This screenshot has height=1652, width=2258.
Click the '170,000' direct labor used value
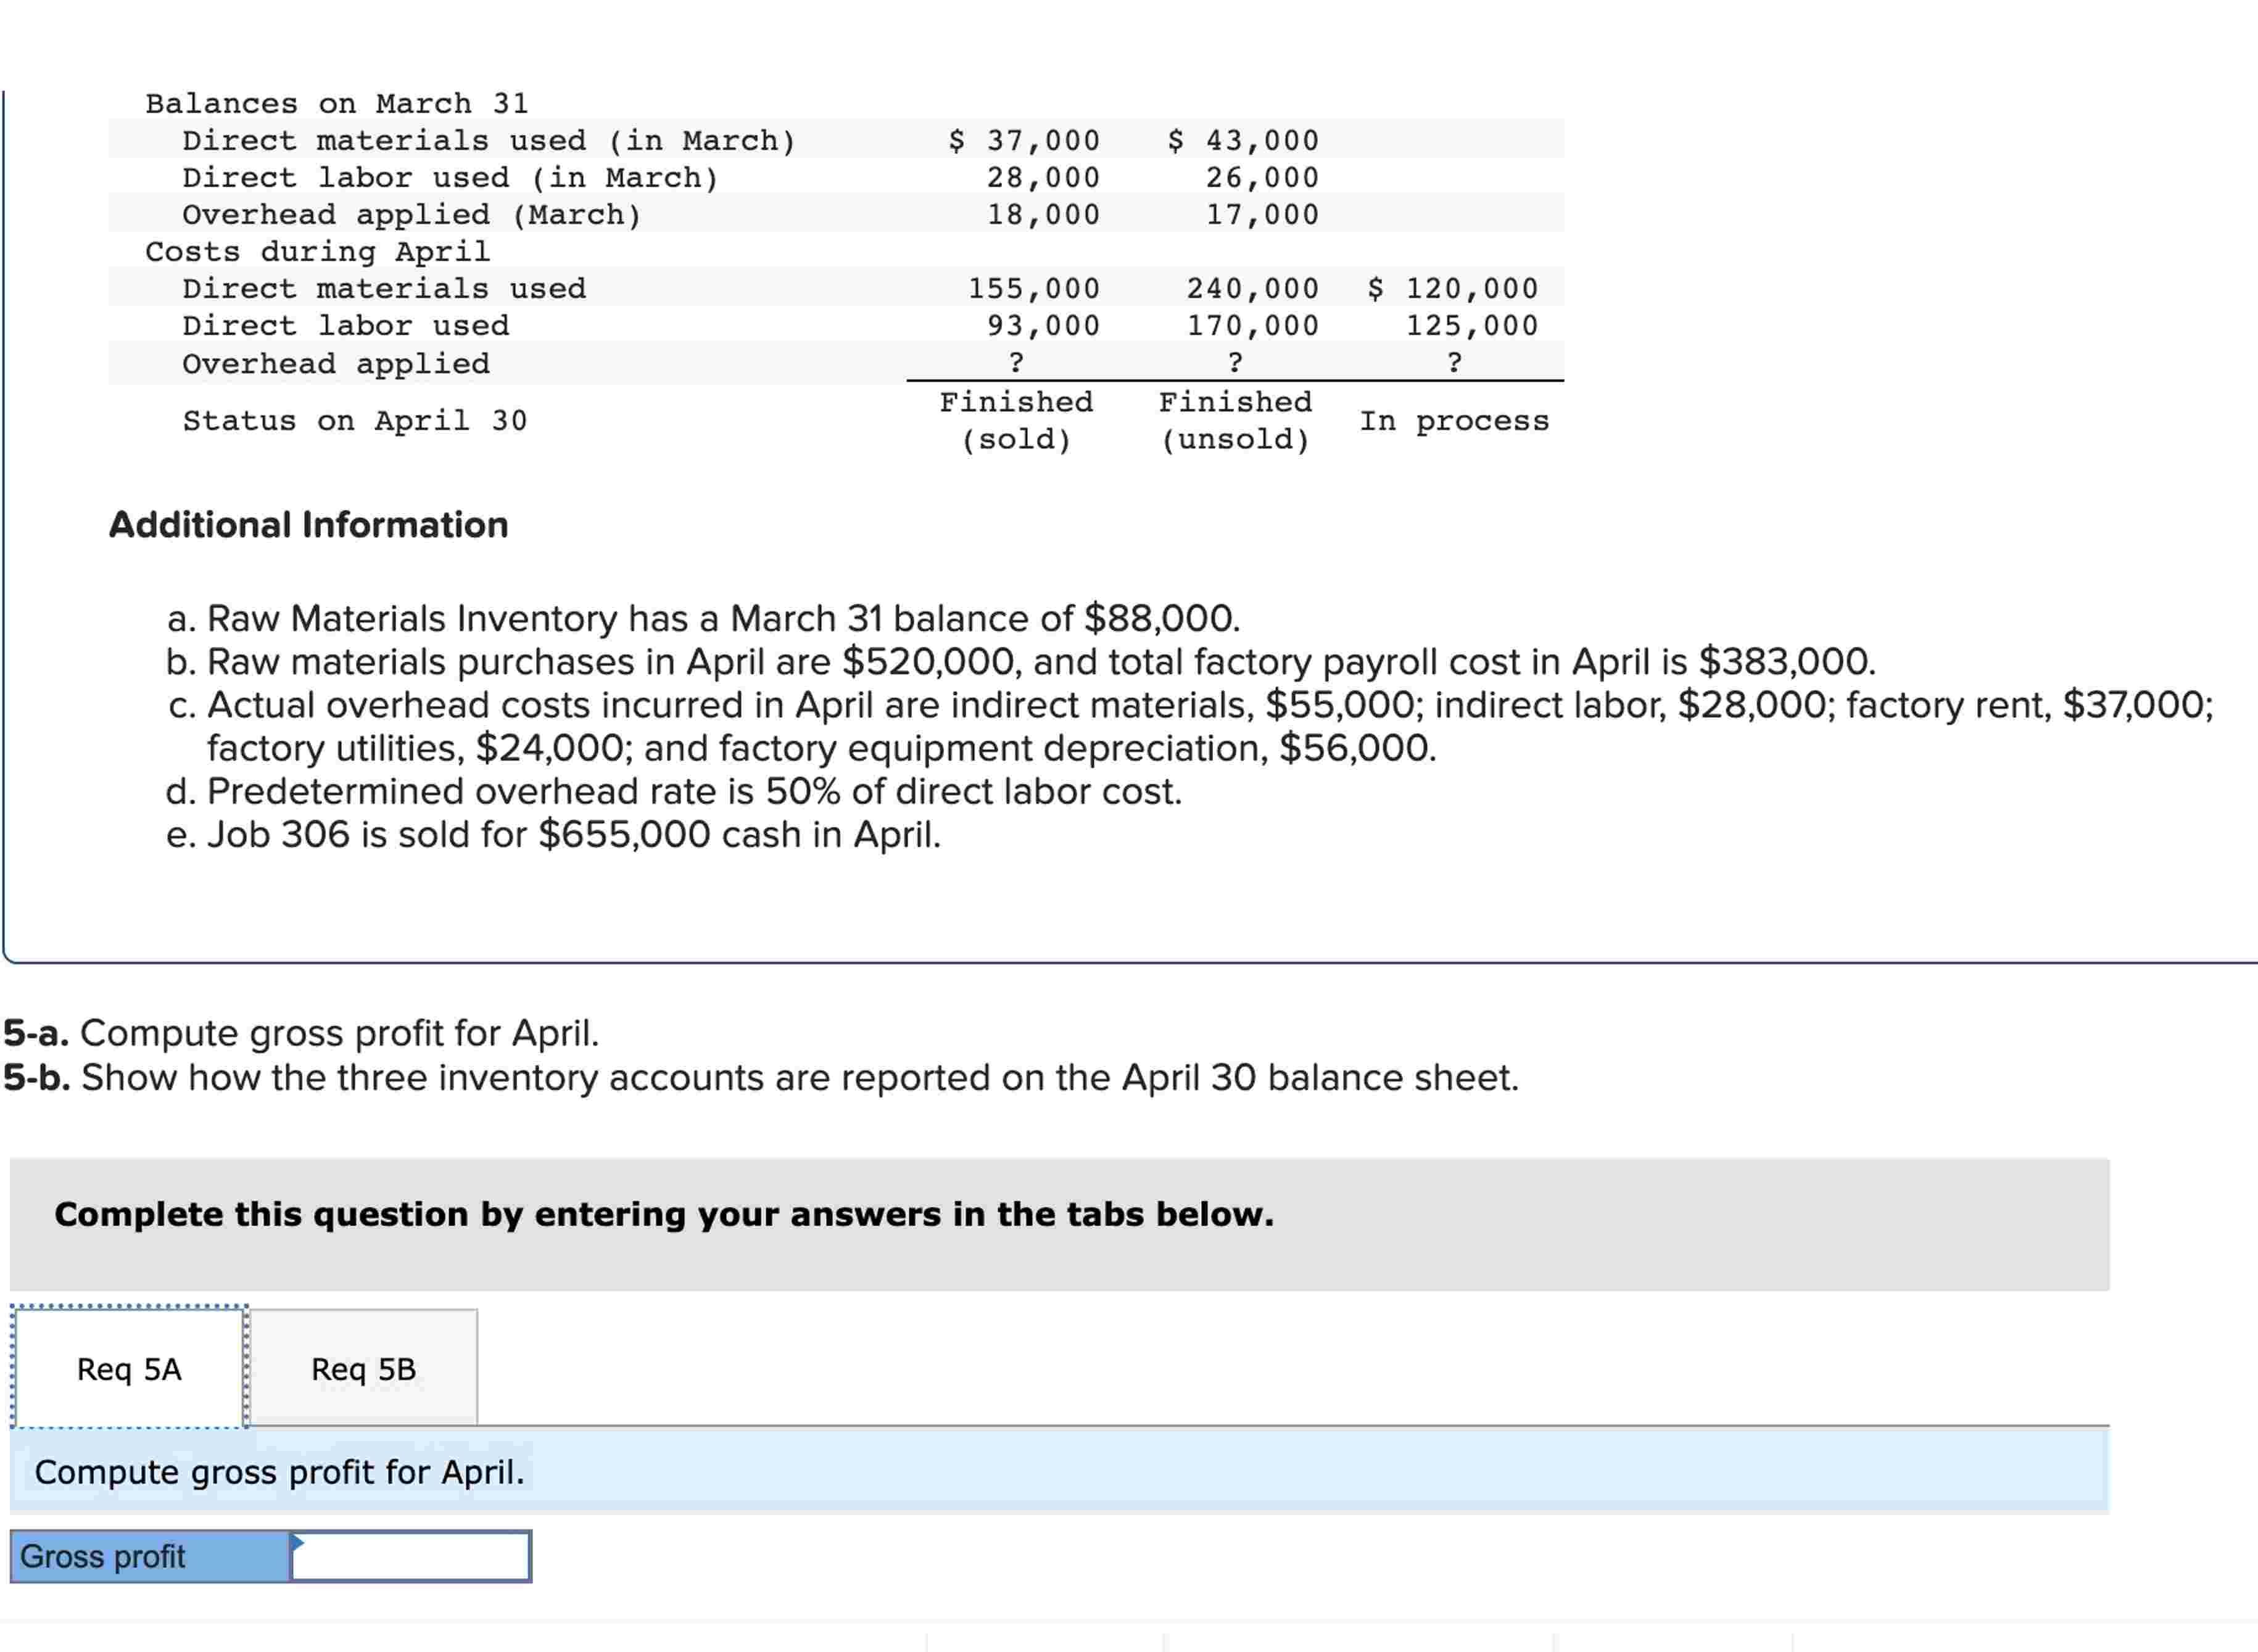1252,325
